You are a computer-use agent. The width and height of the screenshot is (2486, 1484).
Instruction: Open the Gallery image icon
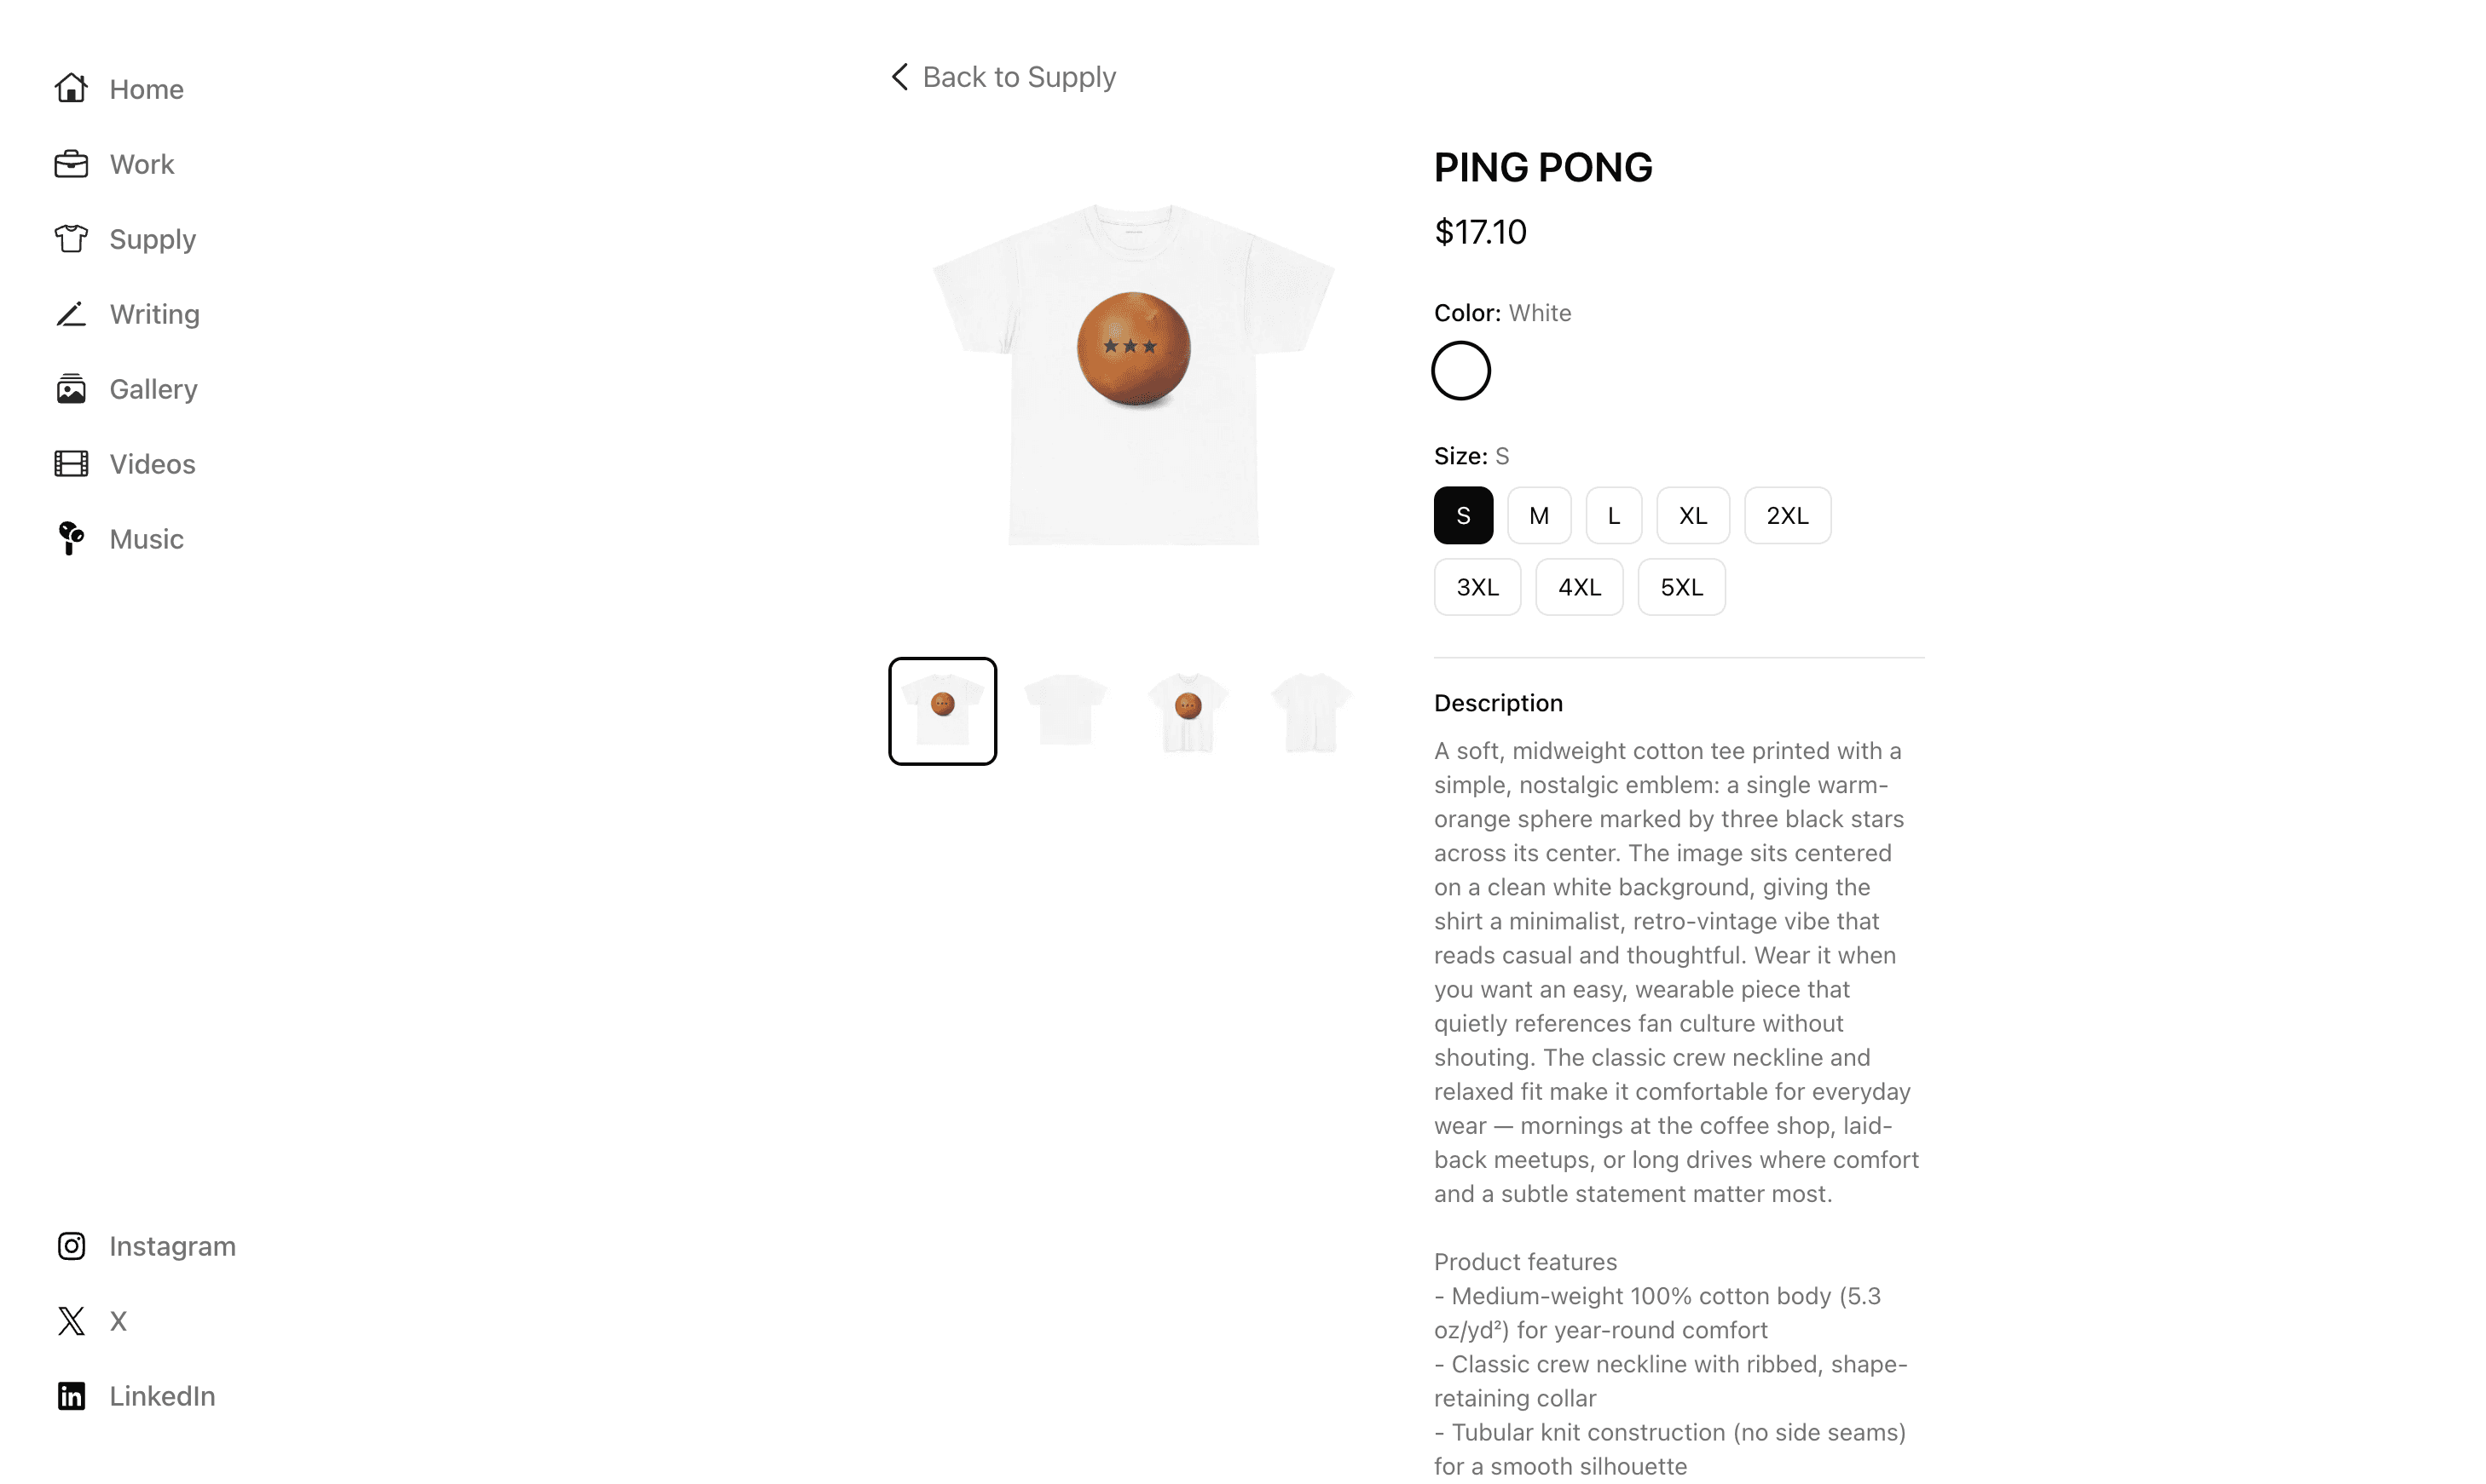pos(71,388)
